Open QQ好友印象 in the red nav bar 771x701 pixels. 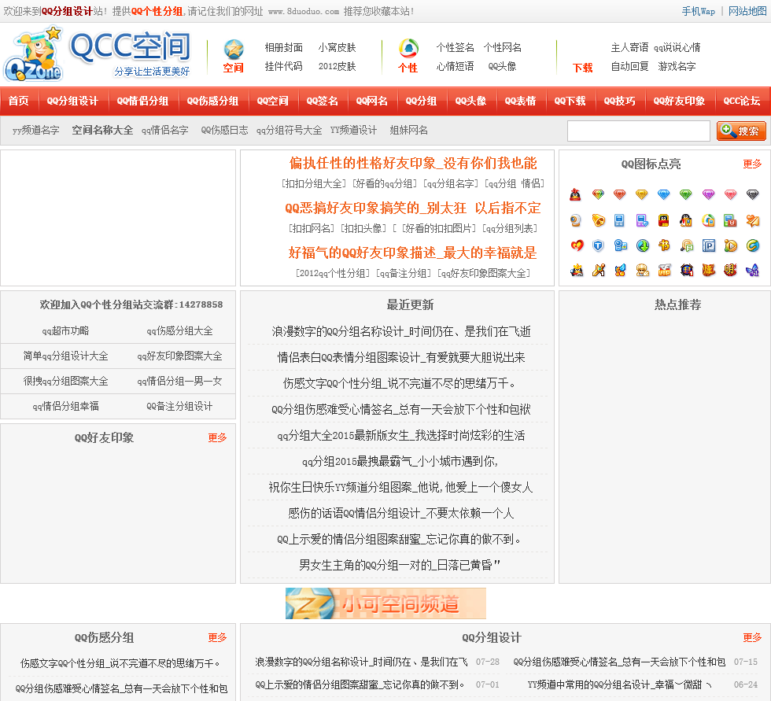(x=679, y=101)
